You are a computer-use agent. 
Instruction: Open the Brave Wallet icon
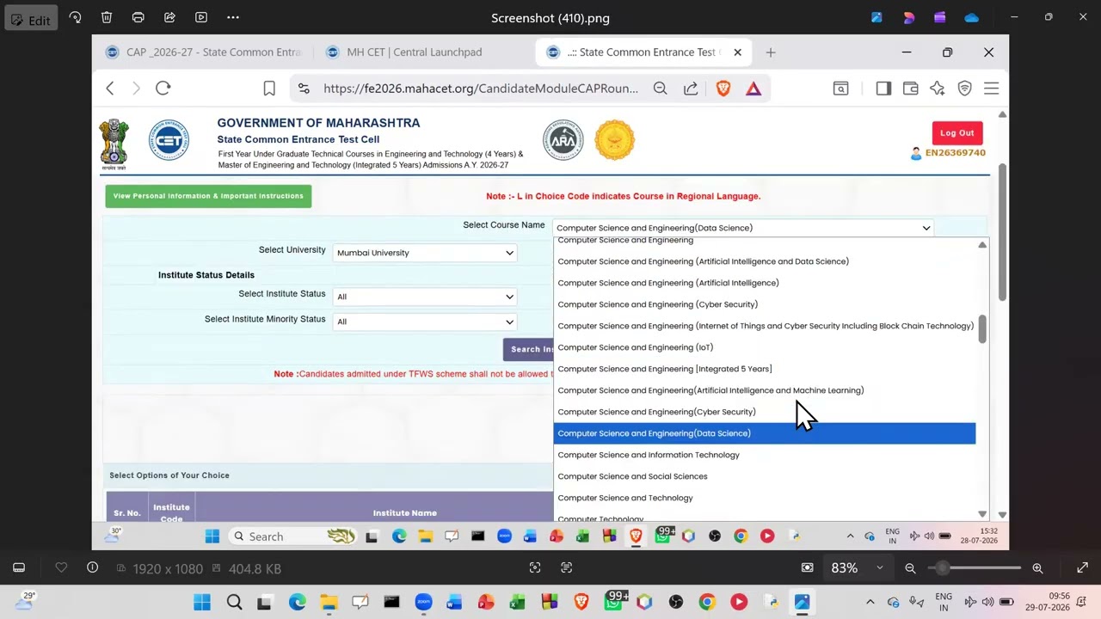coord(910,89)
